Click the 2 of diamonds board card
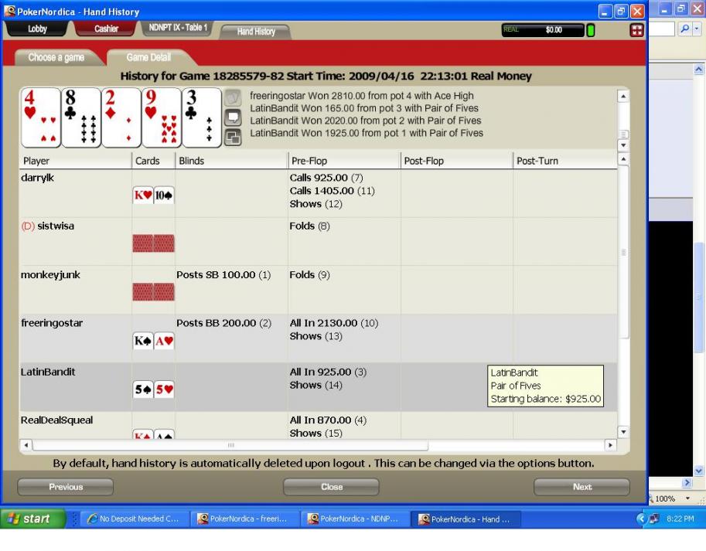The width and height of the screenshot is (706, 551). tap(121, 117)
